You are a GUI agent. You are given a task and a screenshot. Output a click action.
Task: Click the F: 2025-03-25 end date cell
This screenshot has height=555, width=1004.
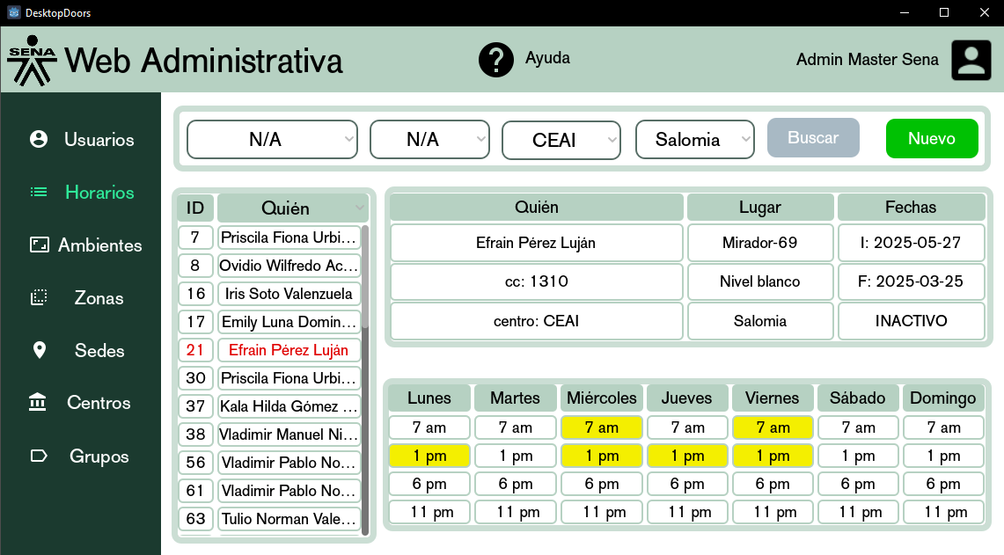[911, 281]
